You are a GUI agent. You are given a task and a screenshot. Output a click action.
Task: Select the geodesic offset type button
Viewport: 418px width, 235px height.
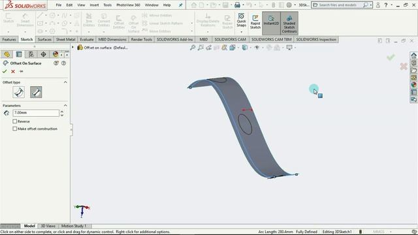pyautogui.click(x=19, y=92)
